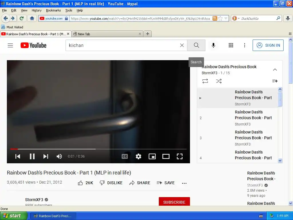Collapse the playlist panel with chevron
Screen dimensions: 293x220
pyautogui.click(x=275, y=70)
